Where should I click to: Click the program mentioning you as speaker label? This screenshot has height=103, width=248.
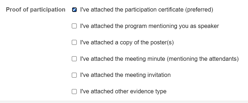point(149,26)
